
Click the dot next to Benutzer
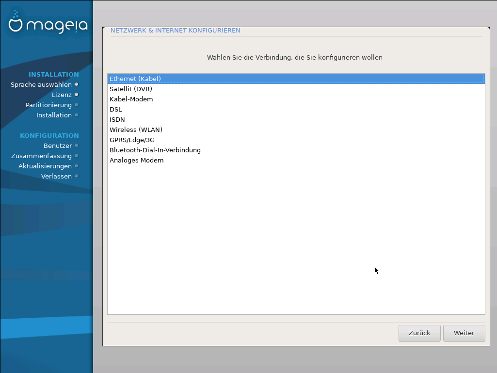[77, 146]
